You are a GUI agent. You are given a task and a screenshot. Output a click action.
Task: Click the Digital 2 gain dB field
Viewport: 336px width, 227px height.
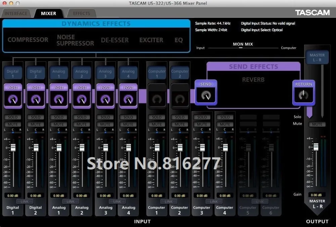[36, 195]
